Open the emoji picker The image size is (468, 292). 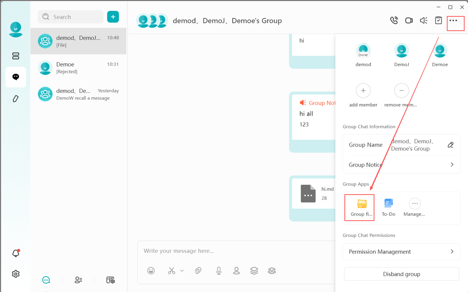click(151, 271)
